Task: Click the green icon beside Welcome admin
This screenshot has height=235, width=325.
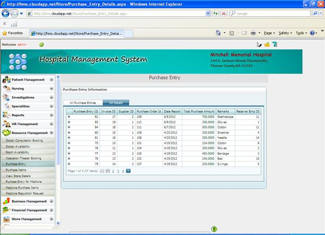Action: tap(41, 45)
